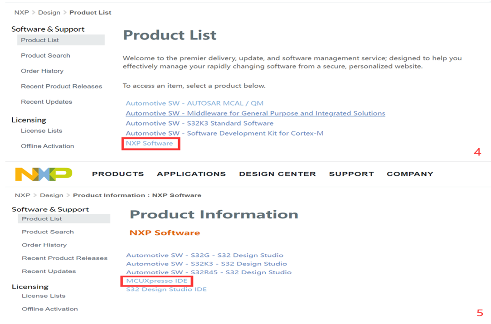
Task: Click the Product List page heading
Action: pyautogui.click(x=170, y=35)
